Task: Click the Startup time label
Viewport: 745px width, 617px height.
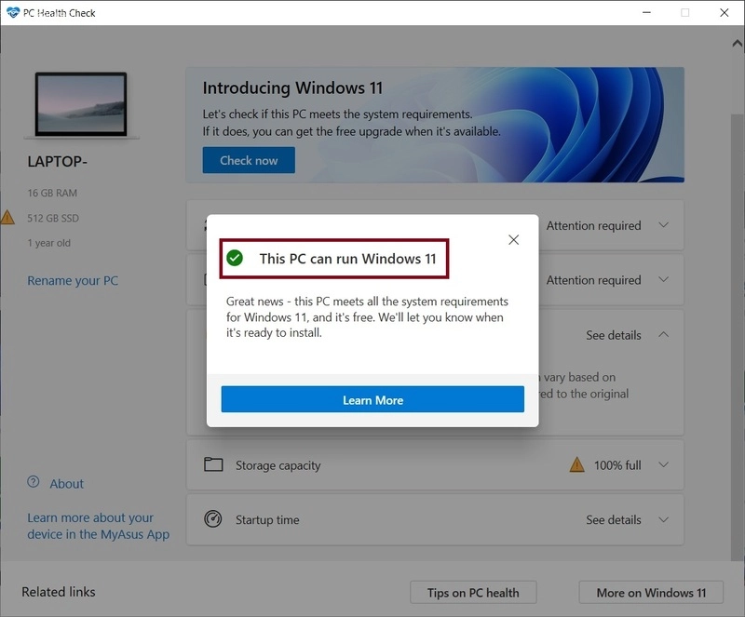Action: click(x=267, y=519)
